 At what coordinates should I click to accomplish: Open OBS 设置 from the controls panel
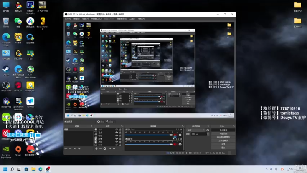tap(223, 144)
